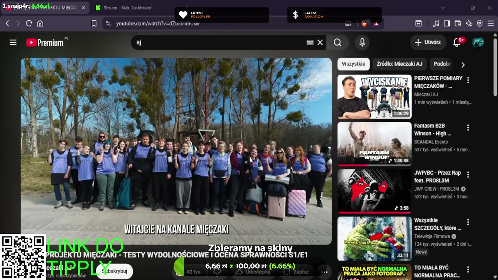Image resolution: width=498 pixels, height=280 pixels.
Task: Open the JWP/BC - Przez Rap title link
Action: coord(437,177)
